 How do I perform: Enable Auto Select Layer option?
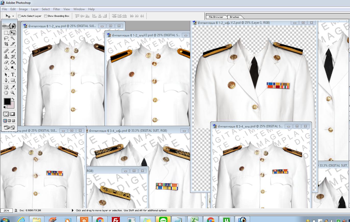point(19,16)
